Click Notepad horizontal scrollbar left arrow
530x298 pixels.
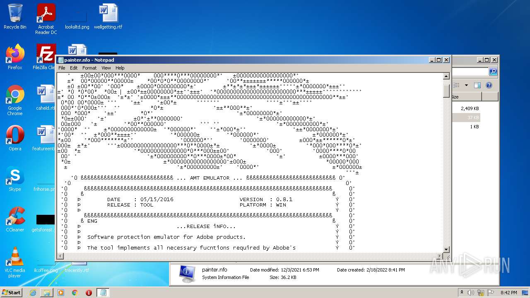[60, 256]
